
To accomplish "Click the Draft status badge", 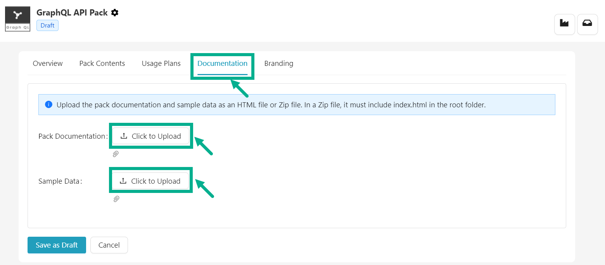I will pos(47,25).
